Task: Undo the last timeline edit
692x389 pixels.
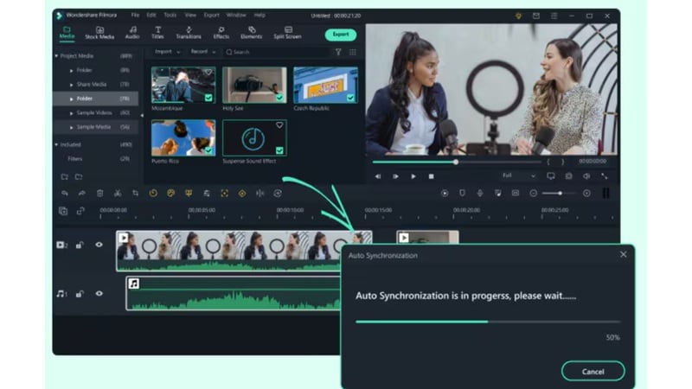Action: tap(65, 193)
